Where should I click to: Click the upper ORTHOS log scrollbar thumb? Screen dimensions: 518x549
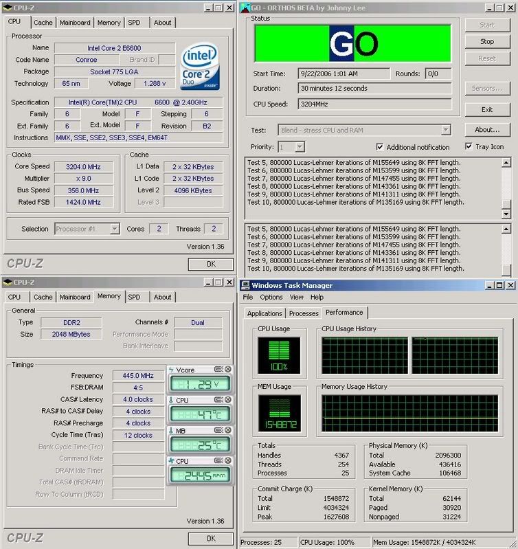pyautogui.click(x=506, y=204)
